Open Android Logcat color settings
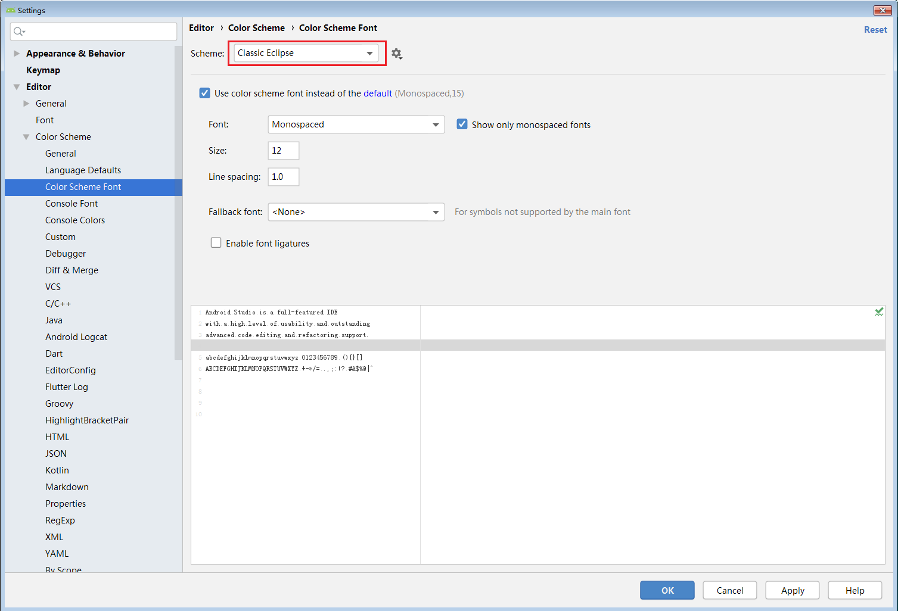 [x=76, y=337]
